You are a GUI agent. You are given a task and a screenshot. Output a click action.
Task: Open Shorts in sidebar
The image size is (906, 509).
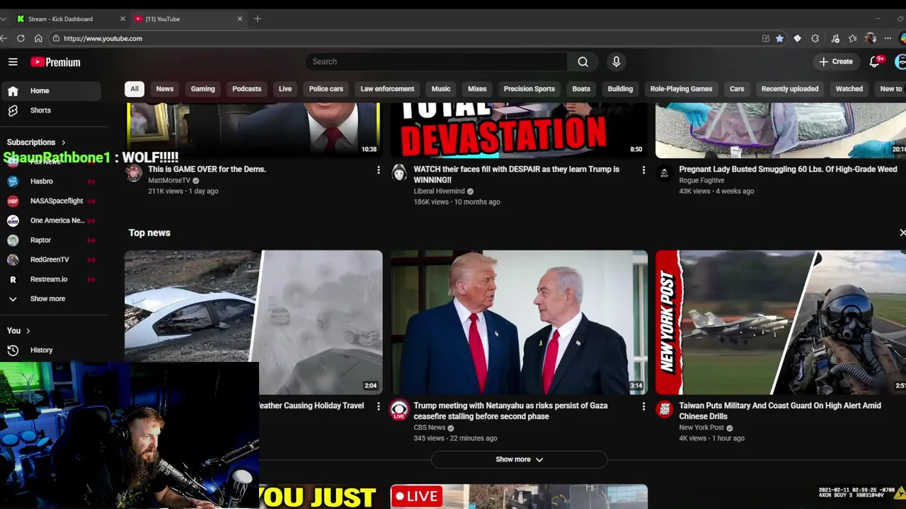pos(51,110)
